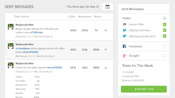Select the Google+ radio button
Viewport: 175px width, 98px height.
click(x=165, y=56)
